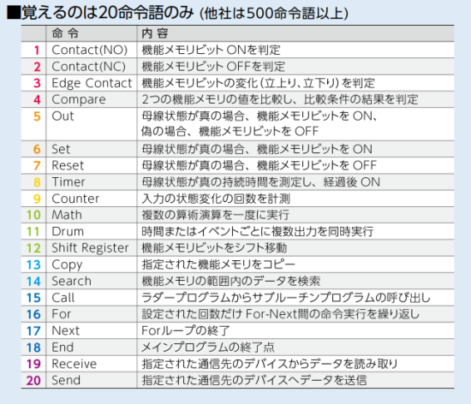Click the Reset instruction name

[x=68, y=165]
